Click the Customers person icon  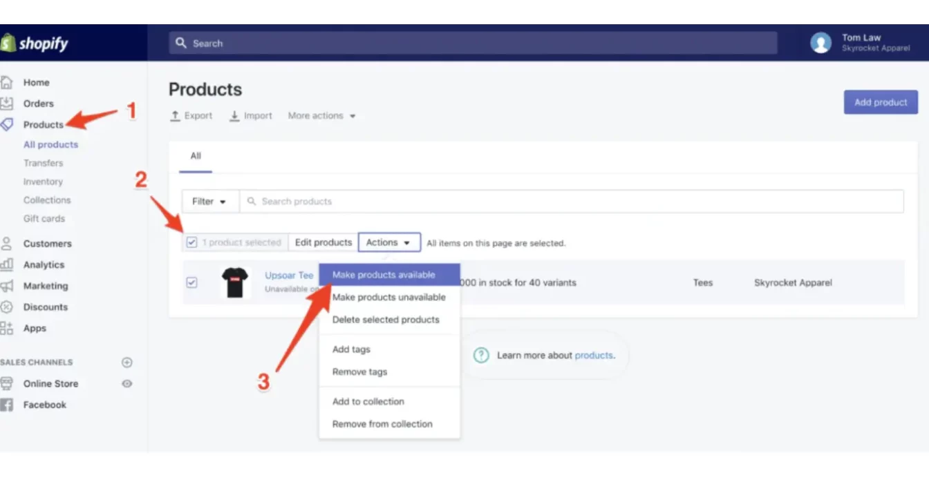pyautogui.click(x=6, y=243)
